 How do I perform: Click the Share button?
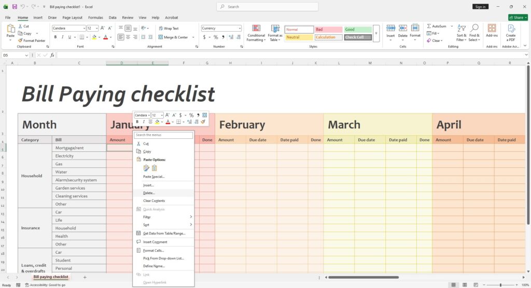[x=518, y=18]
